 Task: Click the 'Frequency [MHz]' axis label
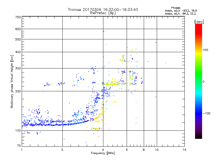tap(103, 153)
